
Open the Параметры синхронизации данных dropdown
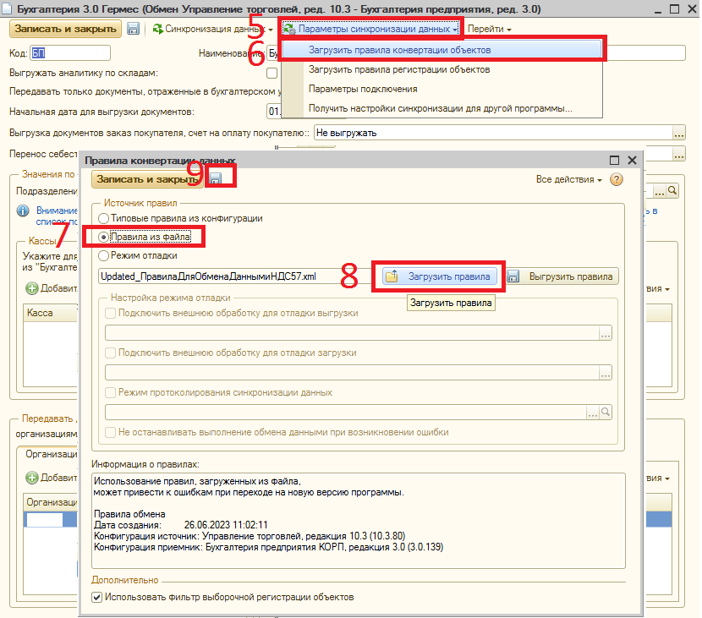pos(370,29)
